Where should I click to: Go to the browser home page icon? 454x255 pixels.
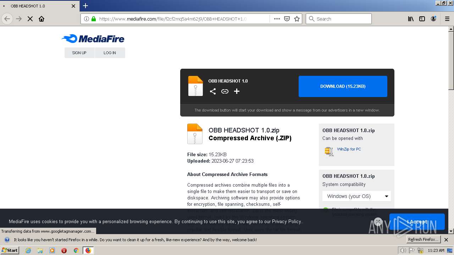pos(41,19)
